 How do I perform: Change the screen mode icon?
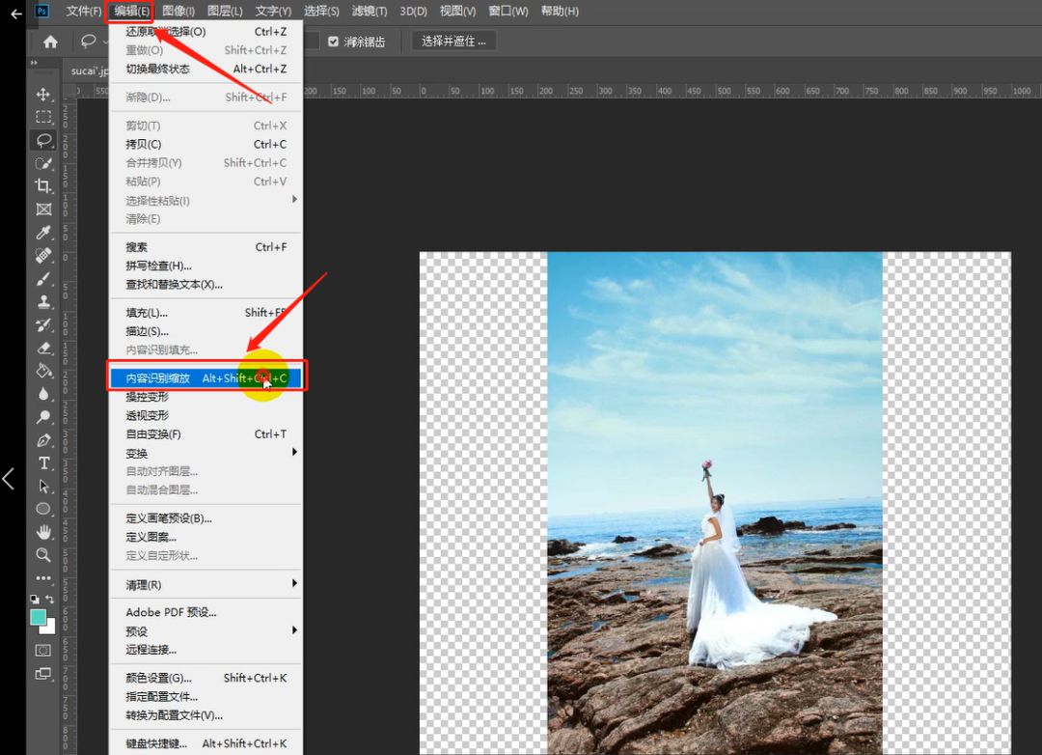(x=43, y=674)
